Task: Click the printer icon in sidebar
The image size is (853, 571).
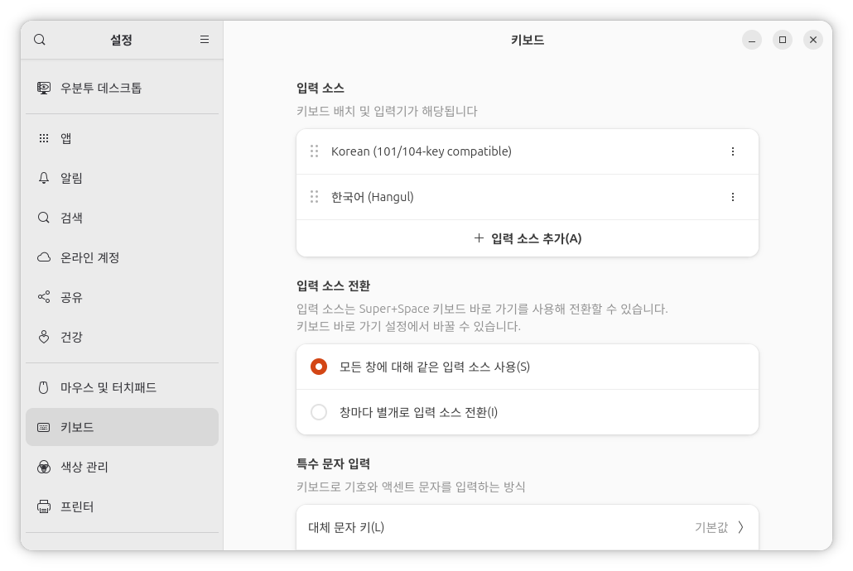Action: click(x=44, y=506)
